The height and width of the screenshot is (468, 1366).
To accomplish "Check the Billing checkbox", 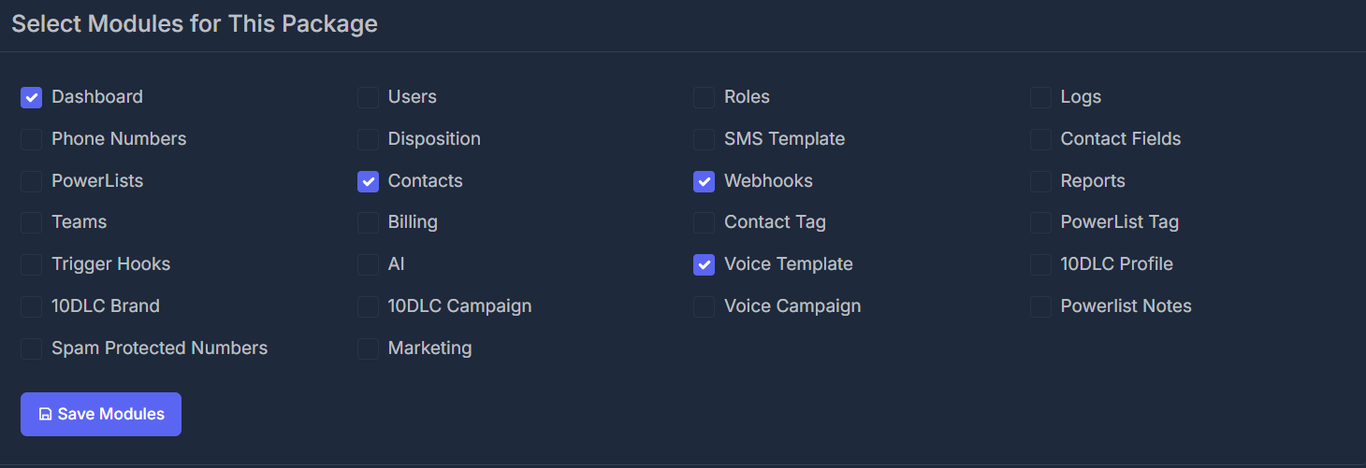I will point(368,222).
